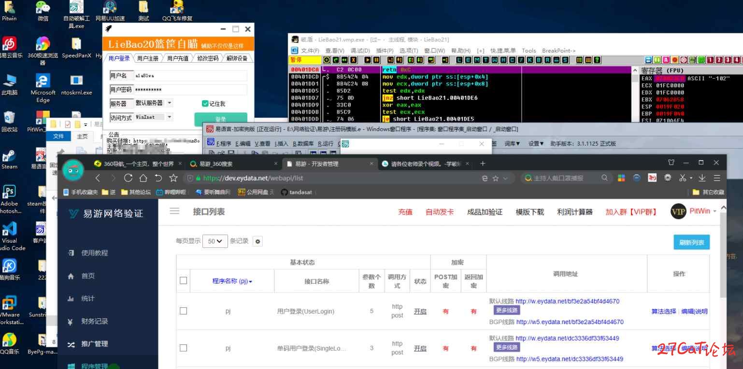
Task: Bookmark page with the star left of address bar
Action: click(x=173, y=178)
